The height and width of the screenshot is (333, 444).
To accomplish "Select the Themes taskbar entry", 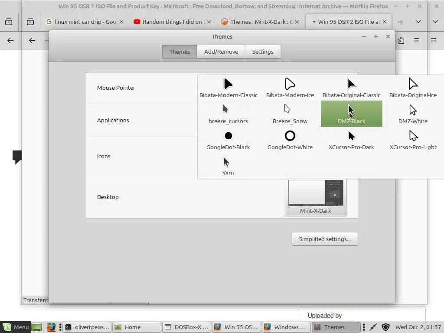I will pos(336,327).
